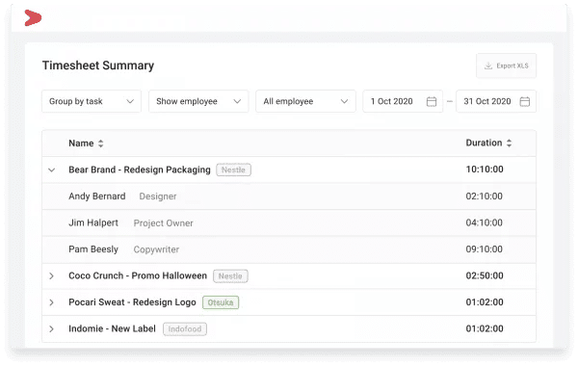Open the All employee dropdown
The height and width of the screenshot is (366, 578).
tap(305, 101)
